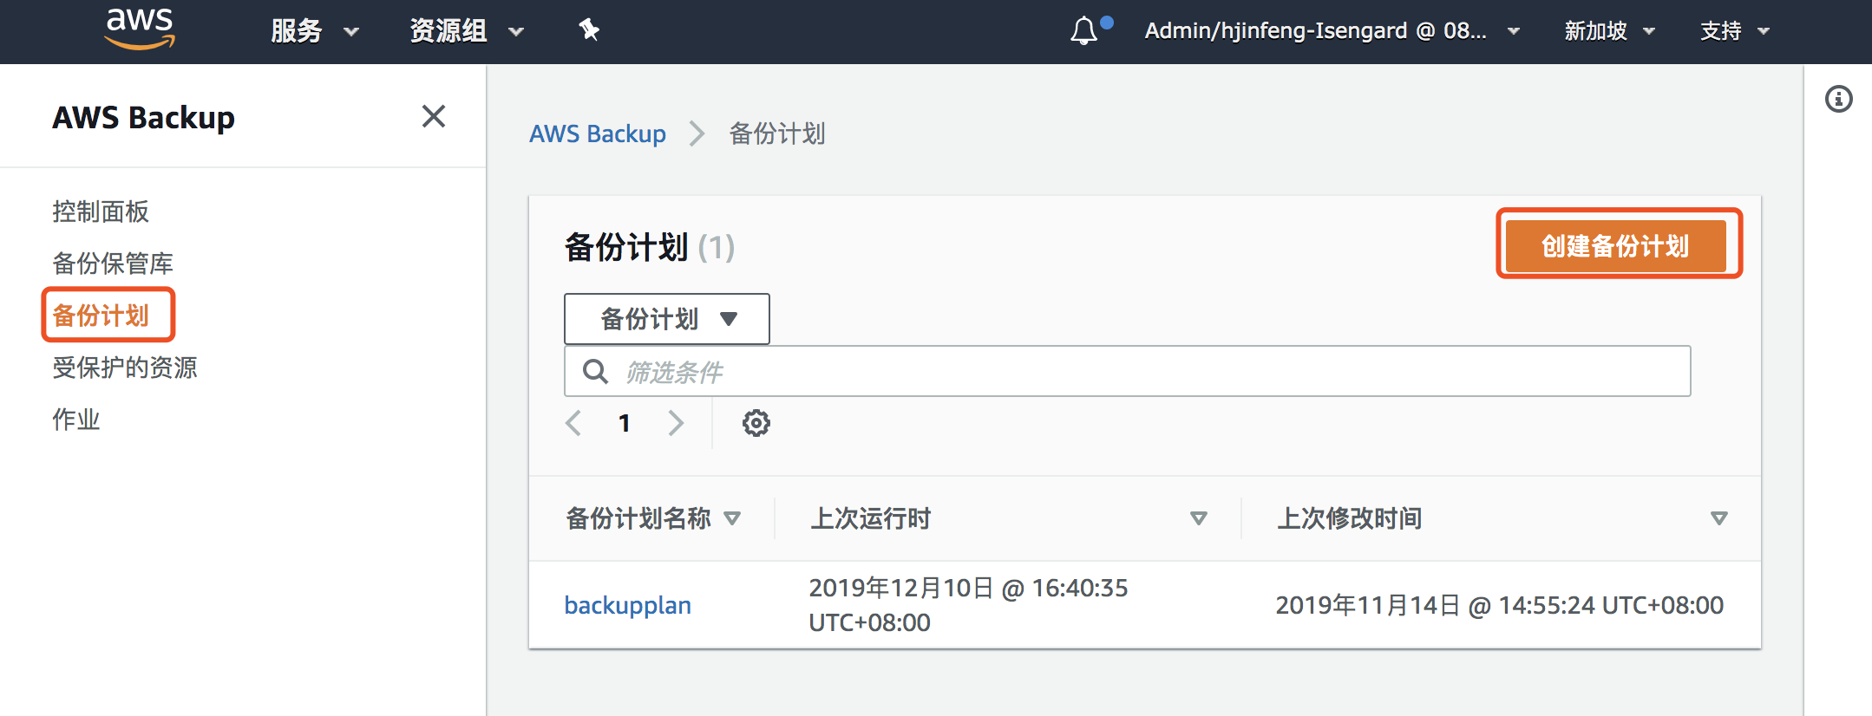Open the 资源组 resource groups menu
The height and width of the screenshot is (716, 1872).
[467, 31]
